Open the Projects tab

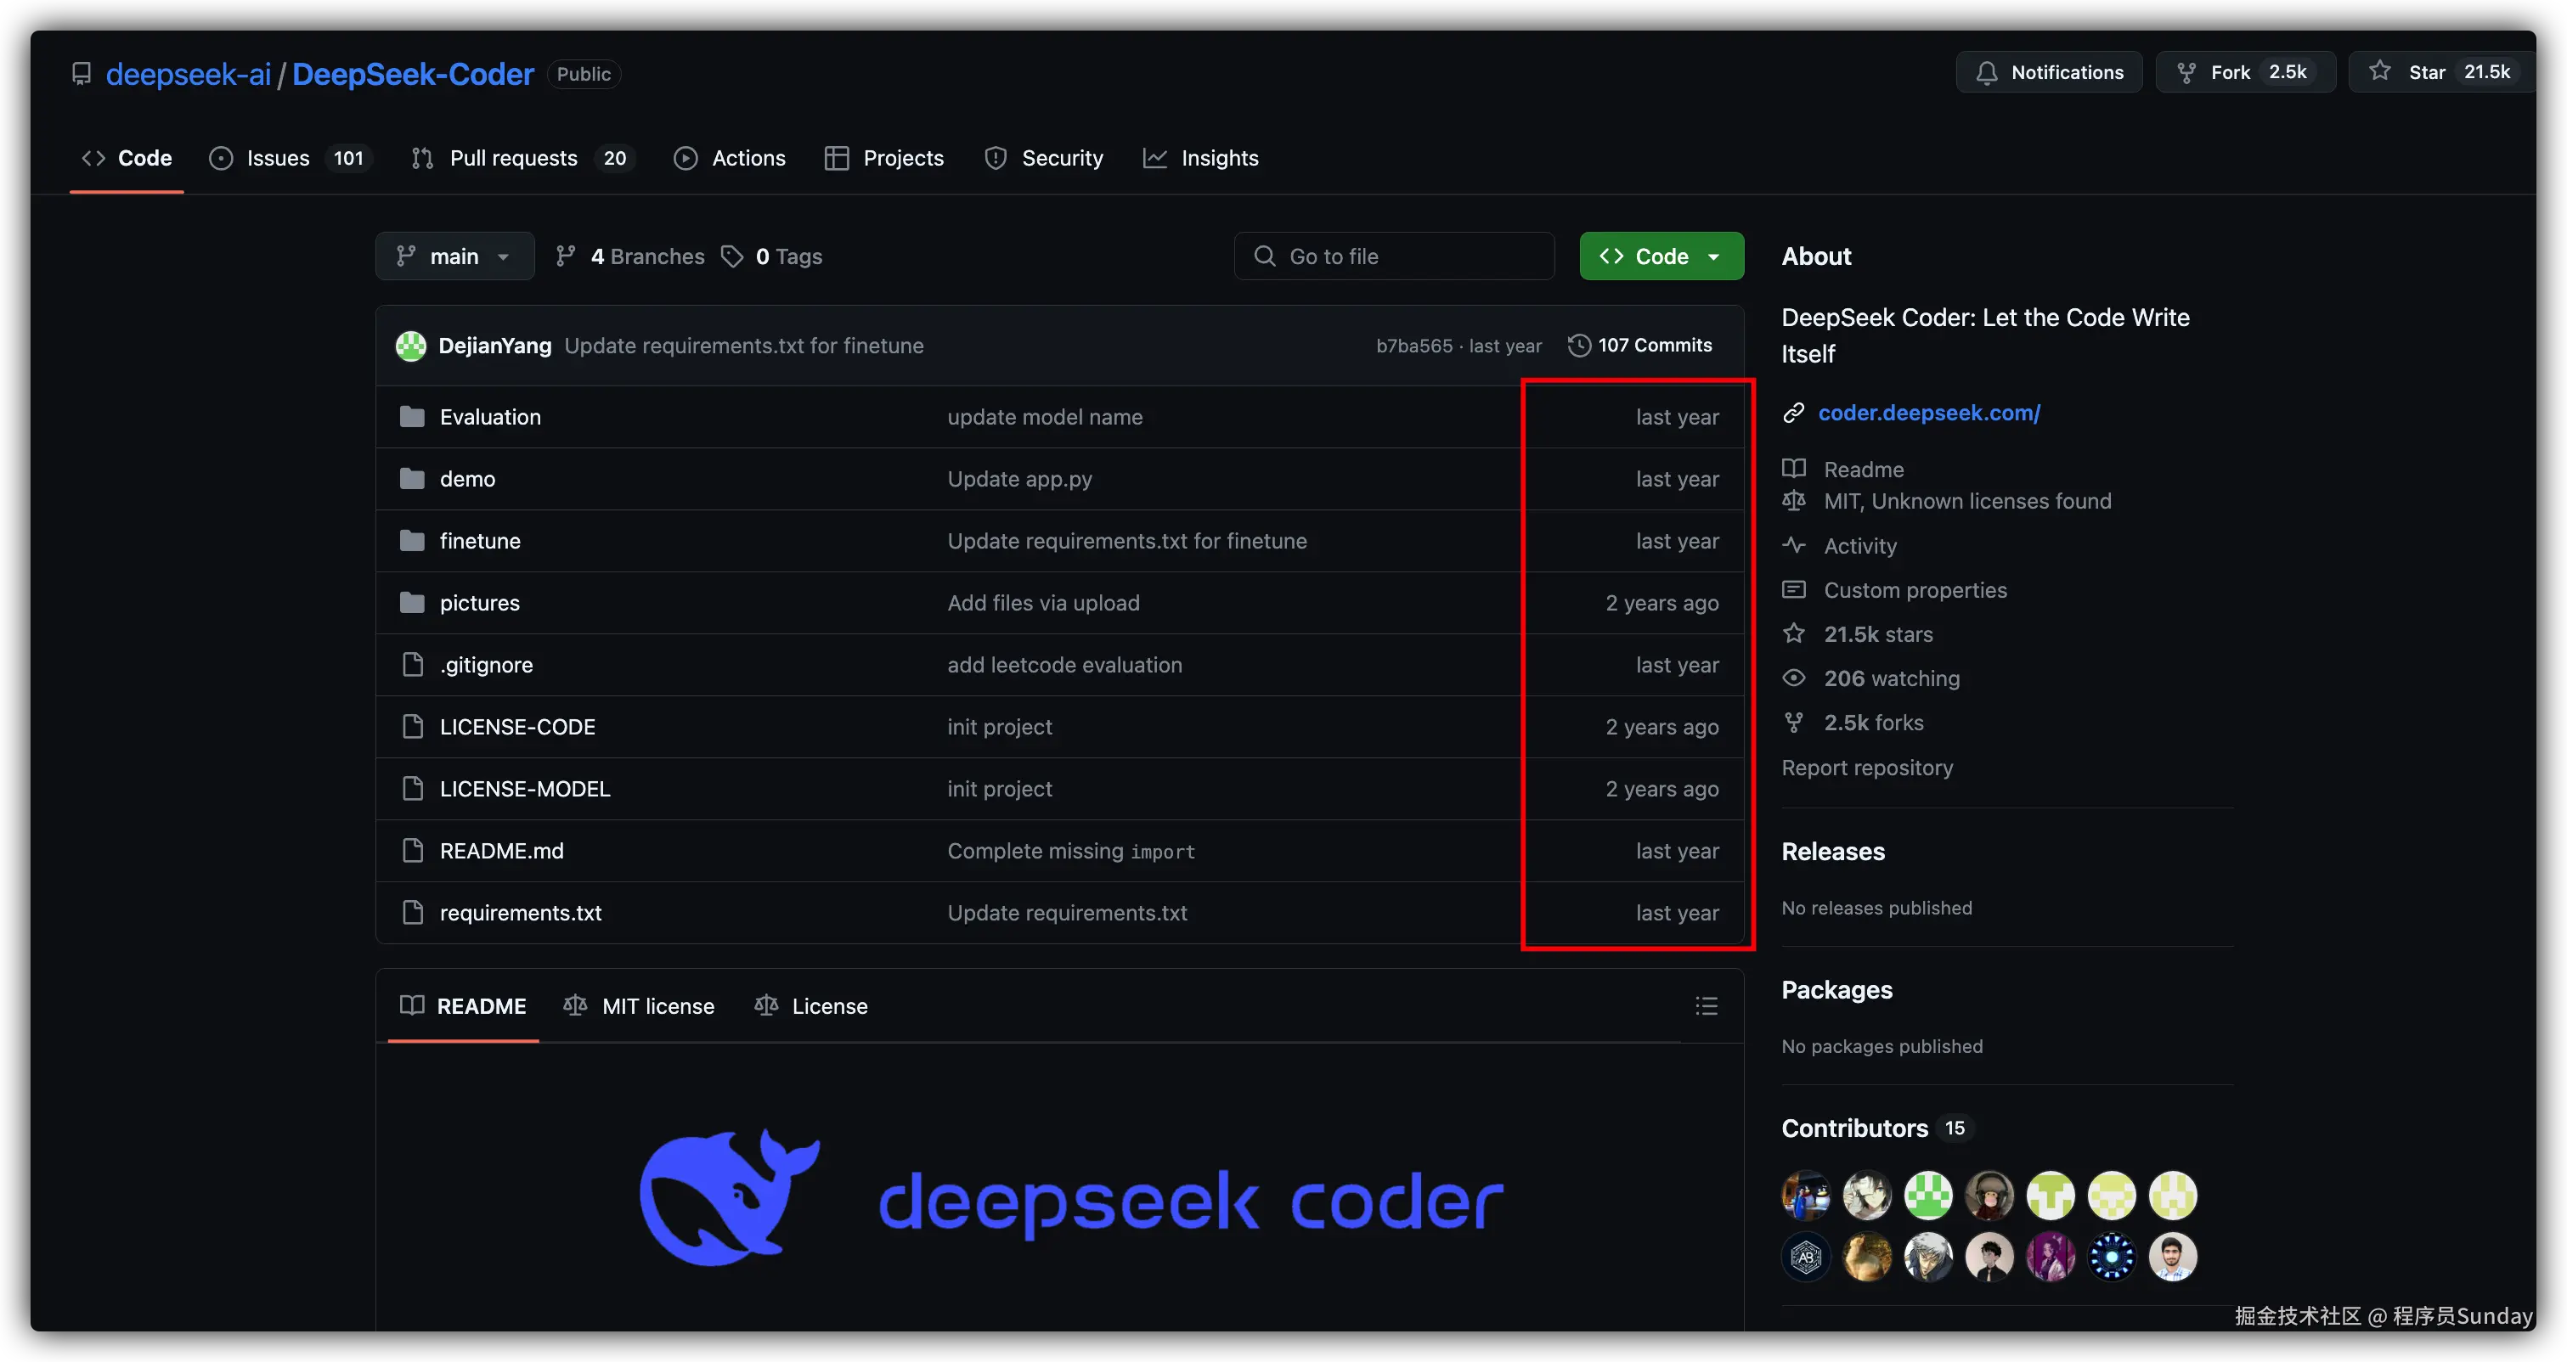coord(884,157)
